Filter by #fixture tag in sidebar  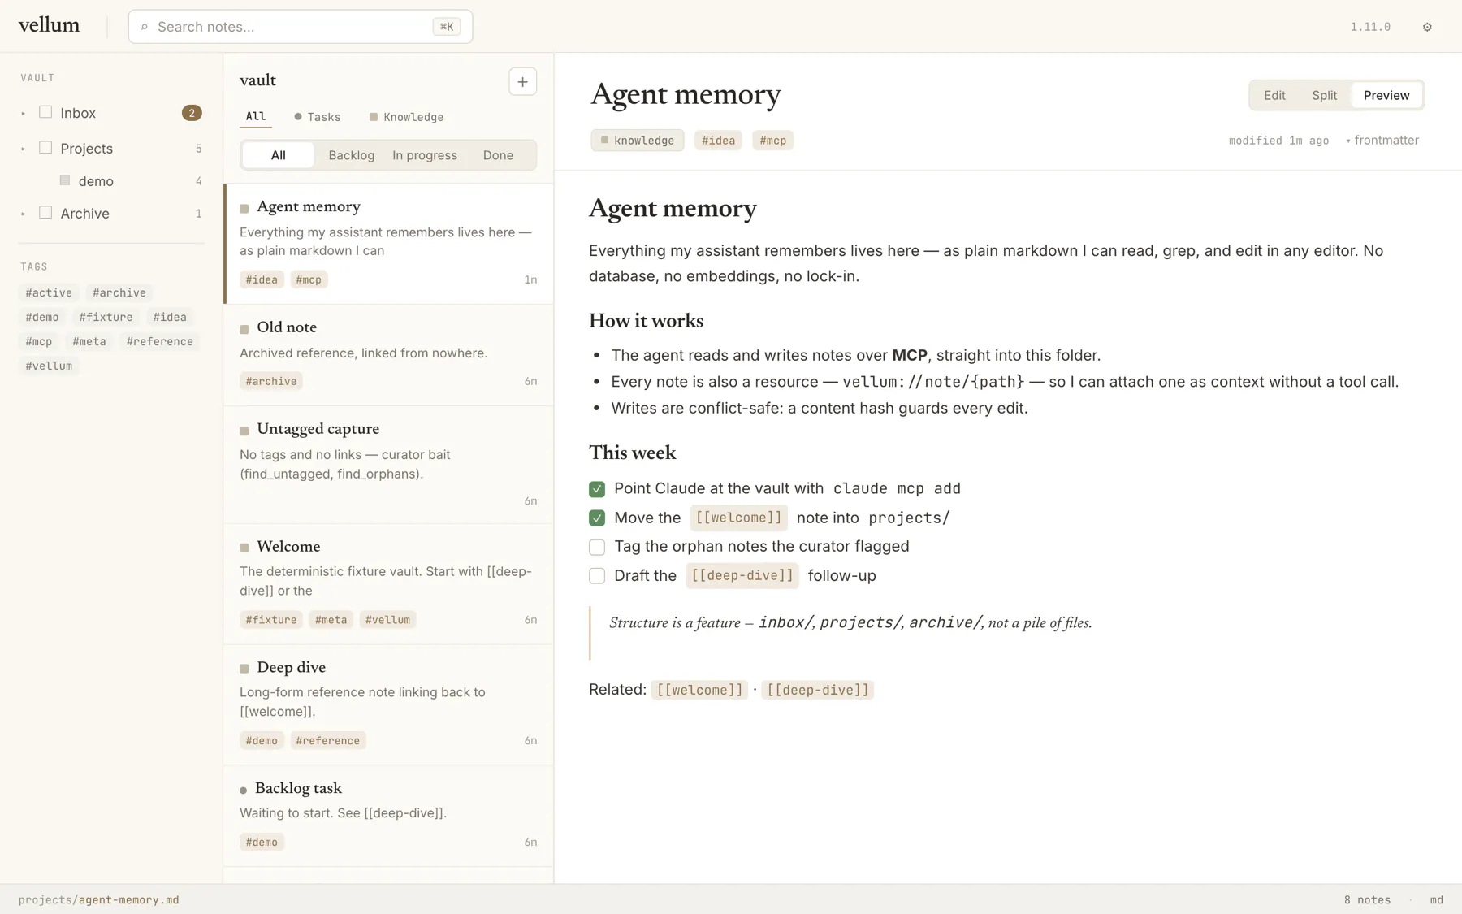tap(106, 317)
